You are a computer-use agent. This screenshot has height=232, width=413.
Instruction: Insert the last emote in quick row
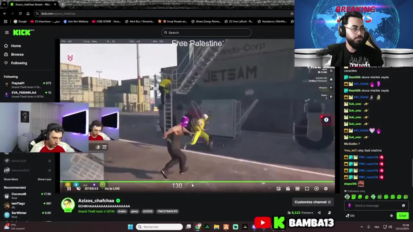pyautogui.click(x=406, y=197)
